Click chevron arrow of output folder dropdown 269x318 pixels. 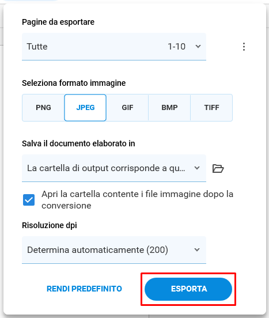197,168
